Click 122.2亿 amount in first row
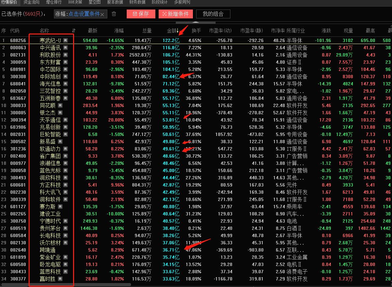The height and width of the screenshot is (287, 392). (171, 40)
